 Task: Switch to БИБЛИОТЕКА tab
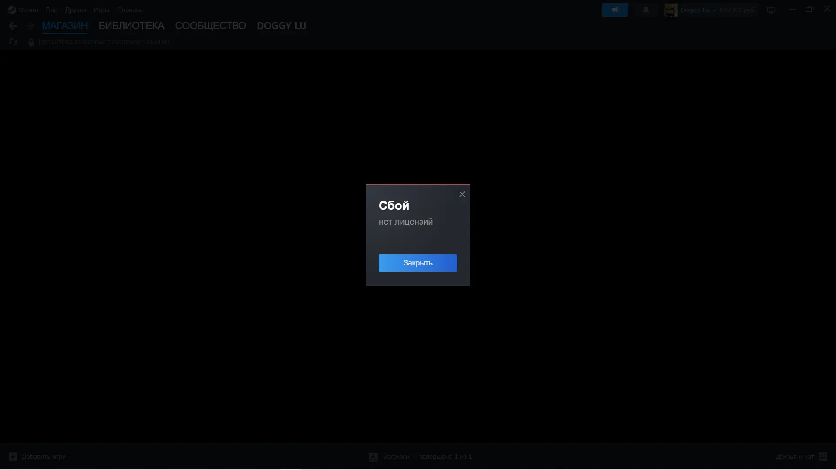131,26
